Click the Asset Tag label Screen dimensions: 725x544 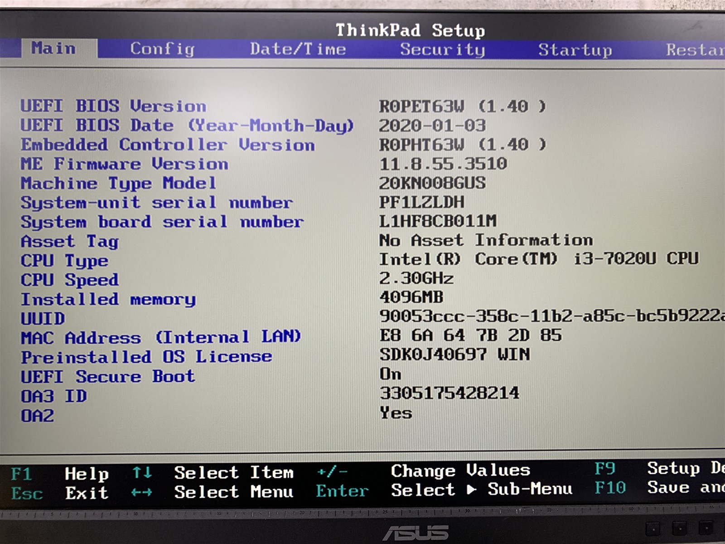70,242
